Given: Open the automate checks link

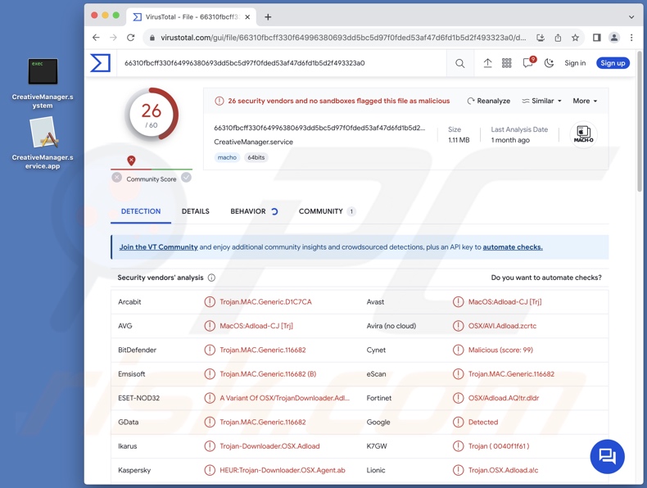Looking at the screenshot, I should 513,247.
